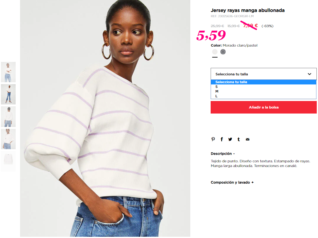The width and height of the screenshot is (318, 238).
Task: Share product on Pinterest
Action: 213,139
